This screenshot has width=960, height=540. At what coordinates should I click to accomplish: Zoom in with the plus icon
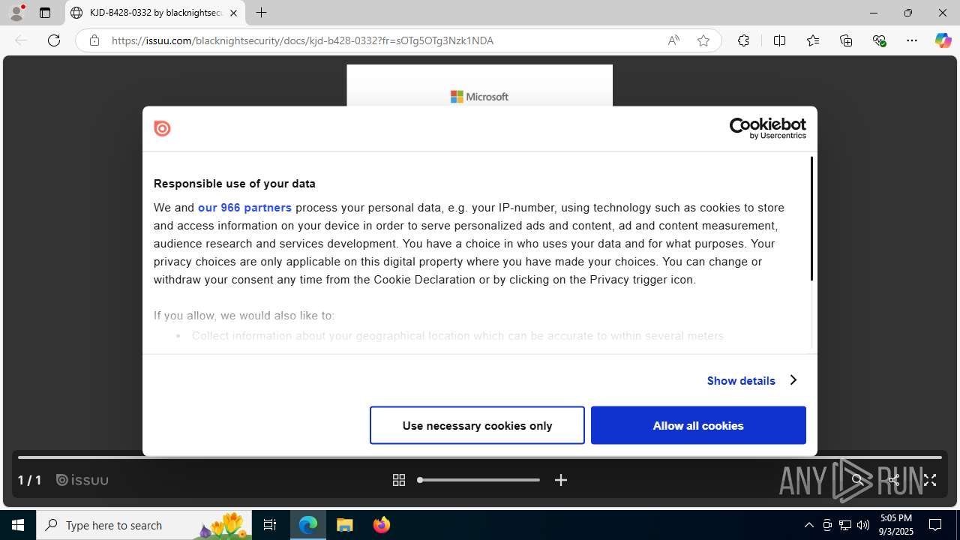(x=561, y=480)
